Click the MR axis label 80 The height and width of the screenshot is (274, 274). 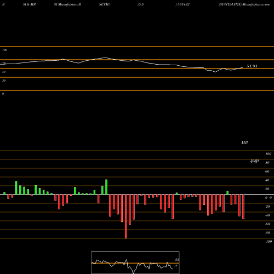click(x=267, y=163)
